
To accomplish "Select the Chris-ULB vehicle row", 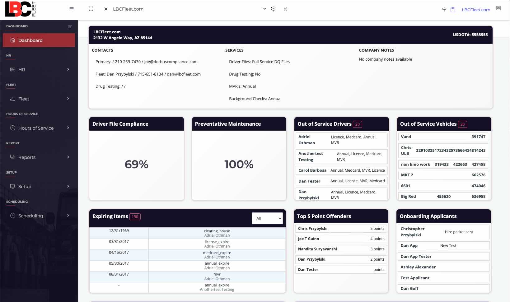I will (443, 150).
